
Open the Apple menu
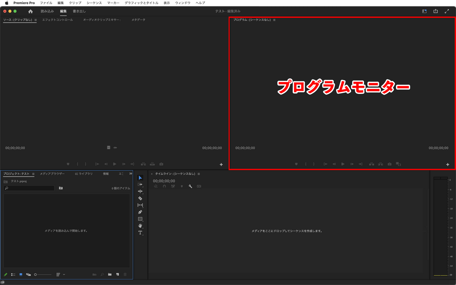pos(6,3)
